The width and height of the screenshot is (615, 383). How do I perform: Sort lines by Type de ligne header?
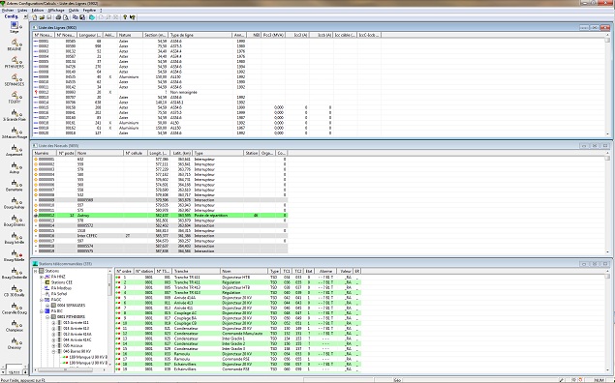(200, 35)
